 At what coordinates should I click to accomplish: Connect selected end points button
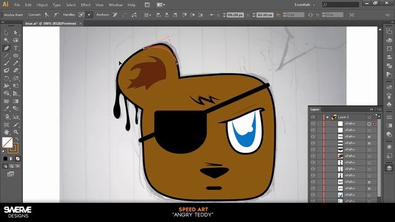click(x=125, y=15)
